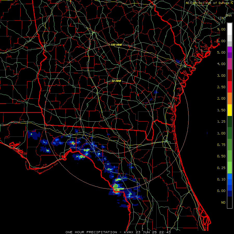The height and width of the screenshot is (234, 234).
Task: Click the "1.00" legend value
Action: (221, 133)
